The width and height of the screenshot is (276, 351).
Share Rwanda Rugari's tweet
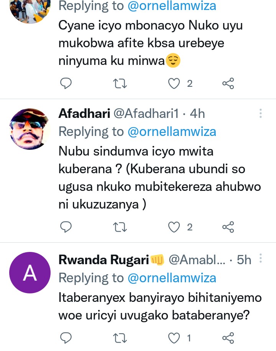(228, 338)
